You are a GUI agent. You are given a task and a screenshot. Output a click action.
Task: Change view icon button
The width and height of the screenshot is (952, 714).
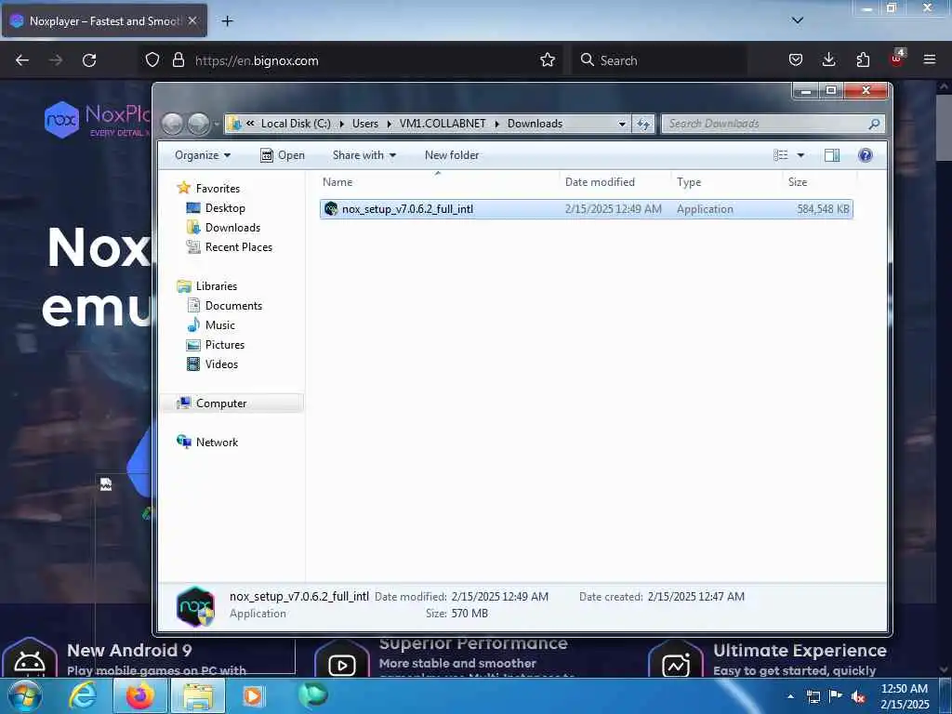coord(781,155)
